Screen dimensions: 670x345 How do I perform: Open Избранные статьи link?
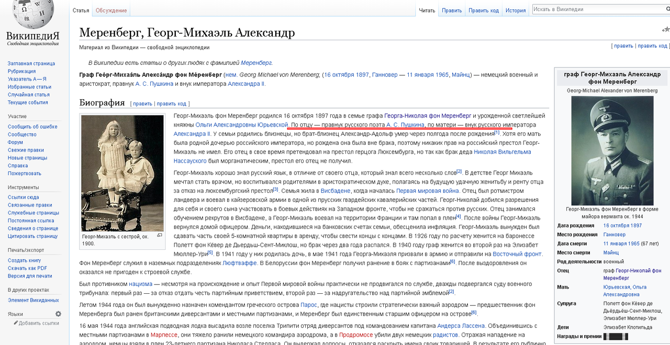(29, 87)
